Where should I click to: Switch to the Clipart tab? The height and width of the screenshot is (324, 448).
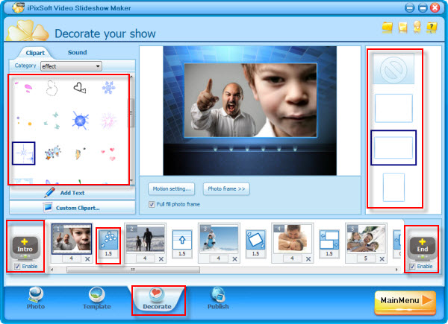pos(35,53)
